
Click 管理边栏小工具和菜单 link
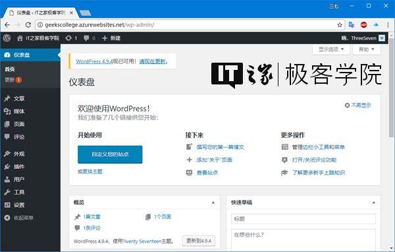tap(318, 147)
